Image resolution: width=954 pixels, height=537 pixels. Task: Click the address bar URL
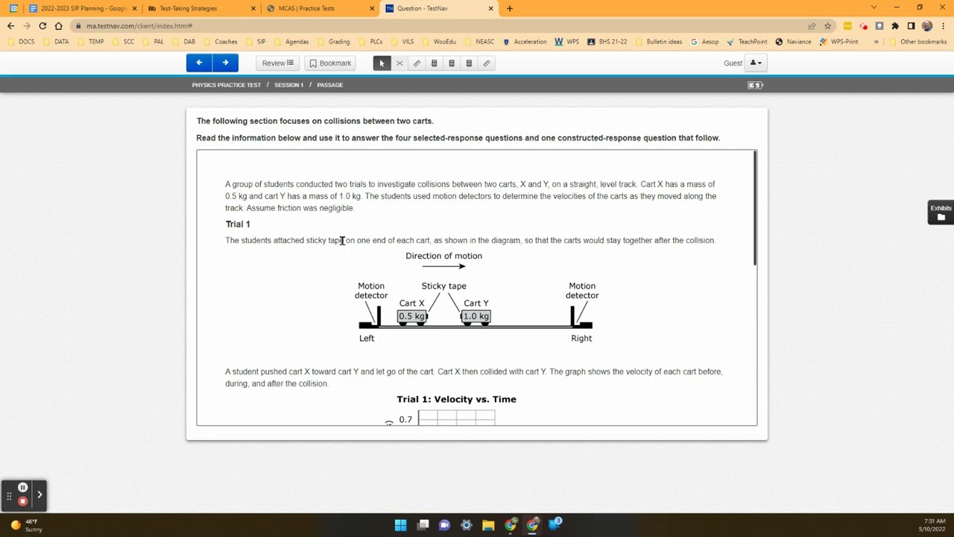[x=139, y=26]
